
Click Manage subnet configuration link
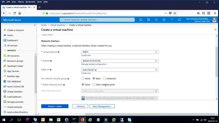point(94,64)
